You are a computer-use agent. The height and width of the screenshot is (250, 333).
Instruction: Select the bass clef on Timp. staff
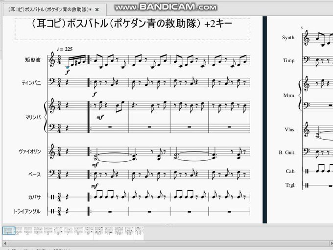coord(306,59)
